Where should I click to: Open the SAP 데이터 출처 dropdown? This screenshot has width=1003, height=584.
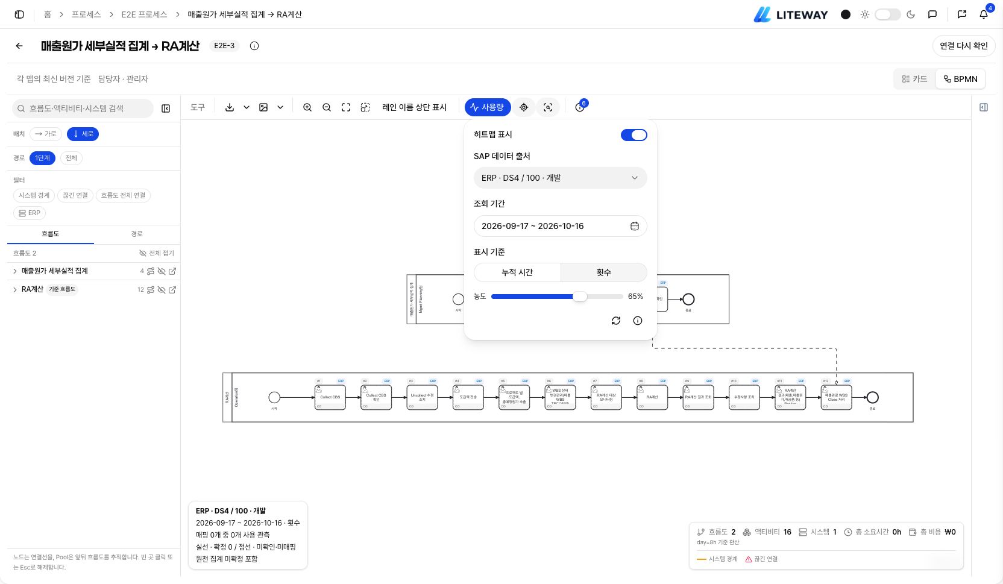(x=560, y=178)
